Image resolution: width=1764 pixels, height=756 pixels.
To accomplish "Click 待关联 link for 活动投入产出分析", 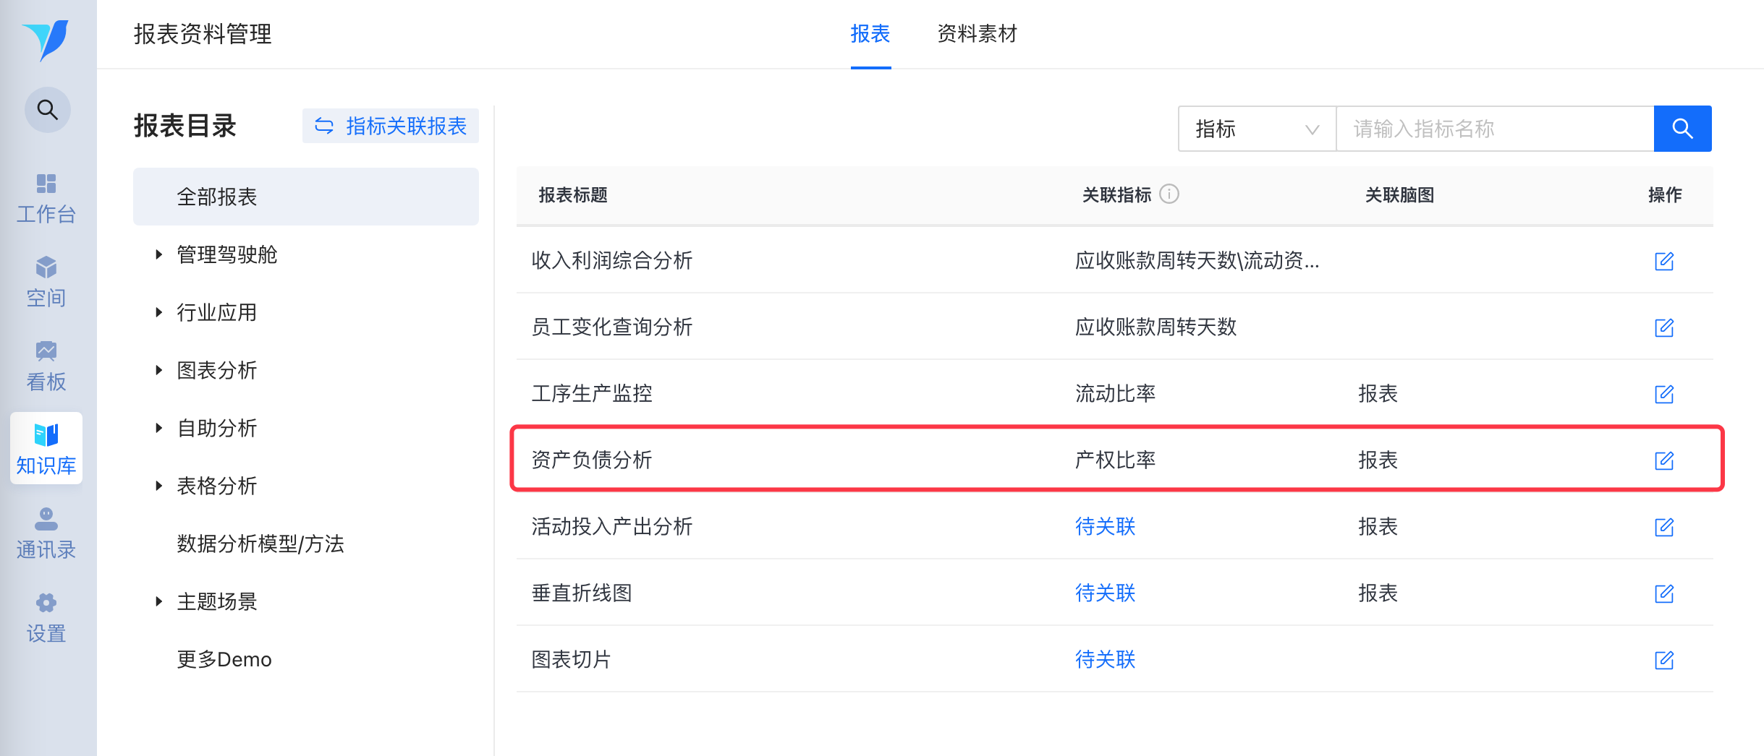I will point(1105,526).
